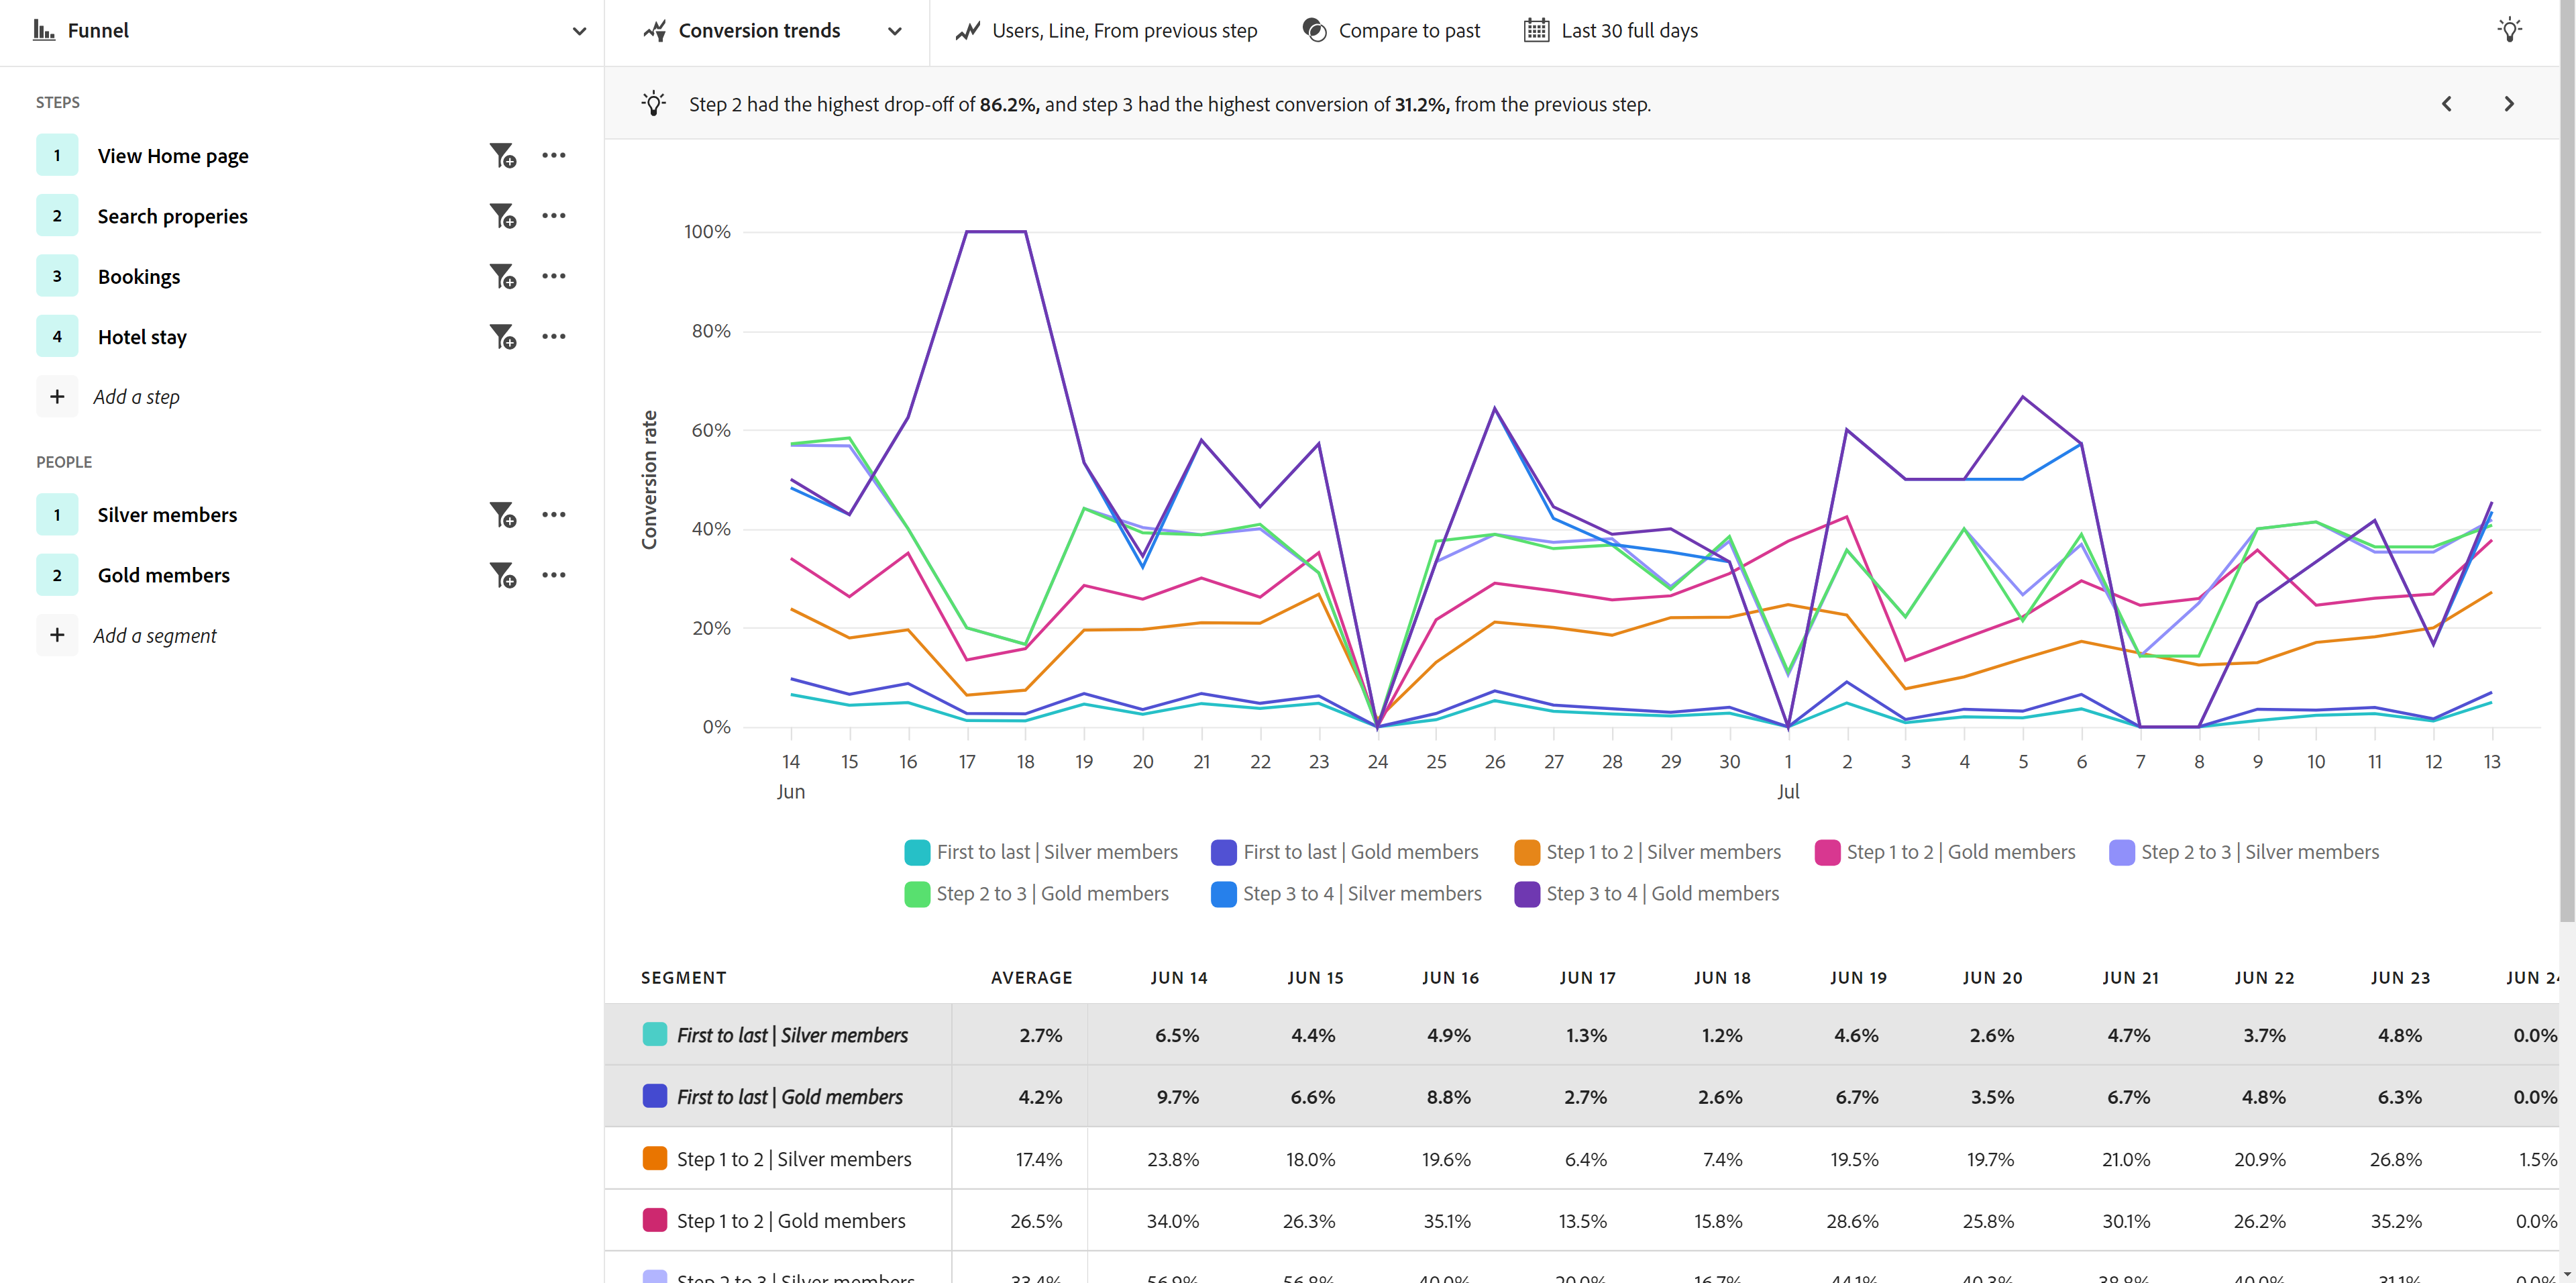Click orange swatch in Step 1 to 2 Silver row

pos(655,1159)
